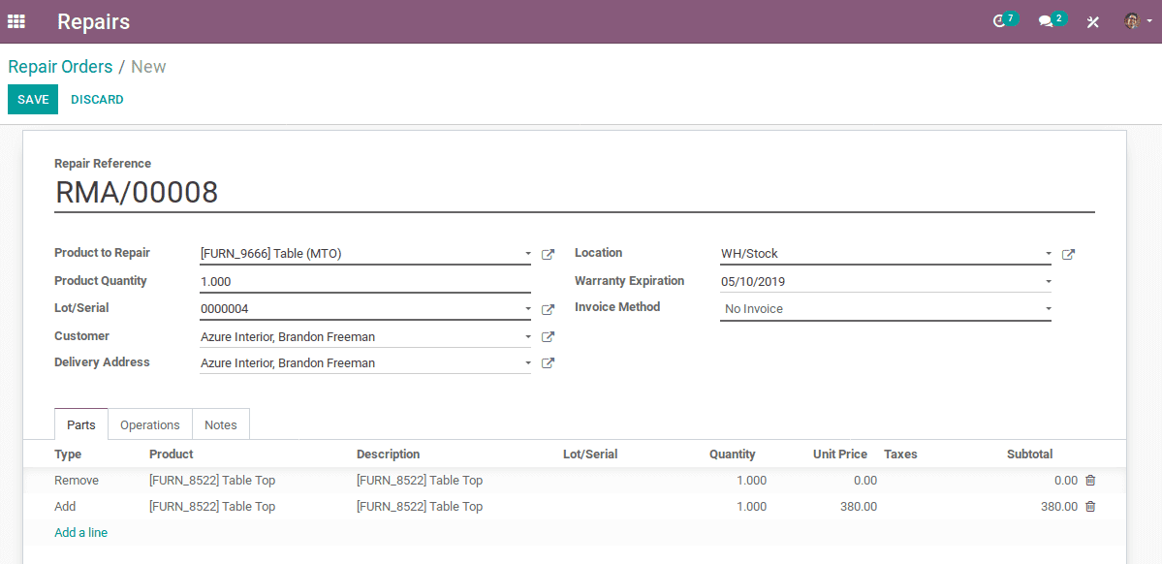
Task: Open external link for Lot/Serial field
Action: click(548, 309)
